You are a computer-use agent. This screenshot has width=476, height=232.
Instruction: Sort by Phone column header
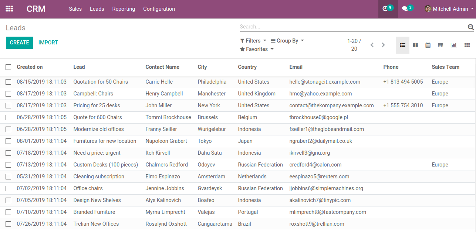point(391,67)
